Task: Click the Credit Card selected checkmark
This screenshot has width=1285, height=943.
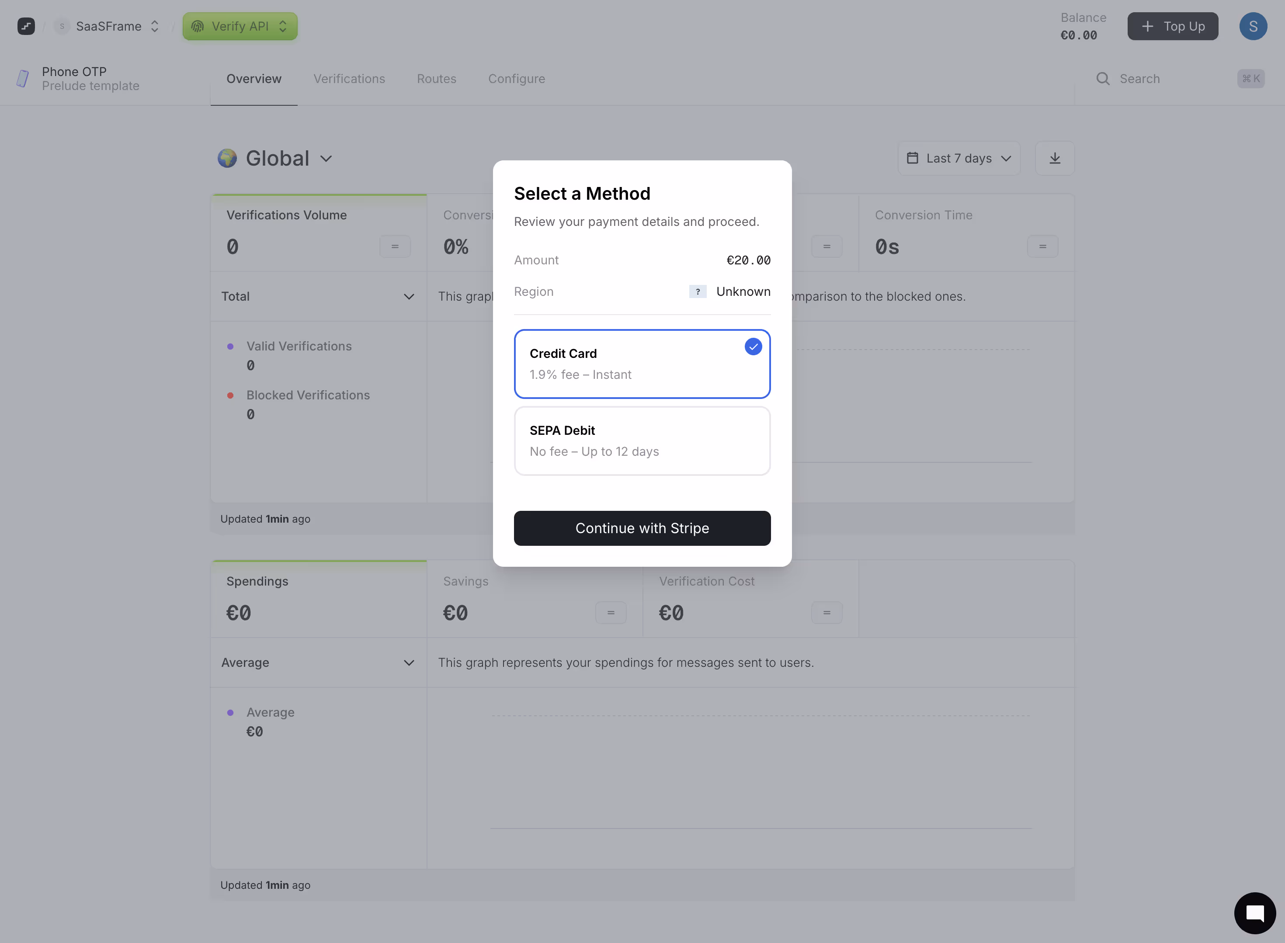Action: [x=753, y=347]
